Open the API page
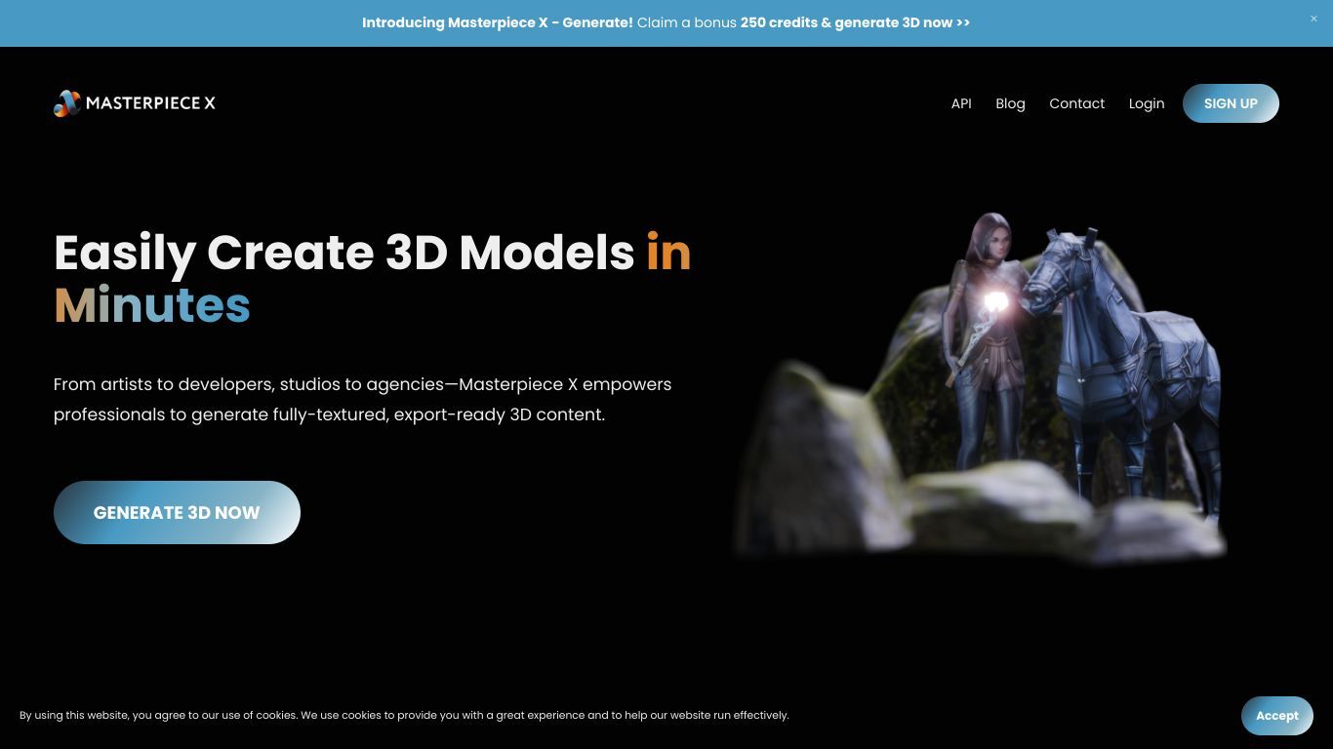This screenshot has height=749, width=1333. (x=961, y=103)
